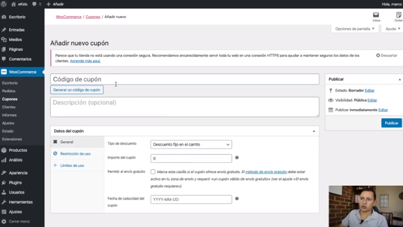
Task: Open the Tipo de descuento dropdown
Action: point(191,145)
